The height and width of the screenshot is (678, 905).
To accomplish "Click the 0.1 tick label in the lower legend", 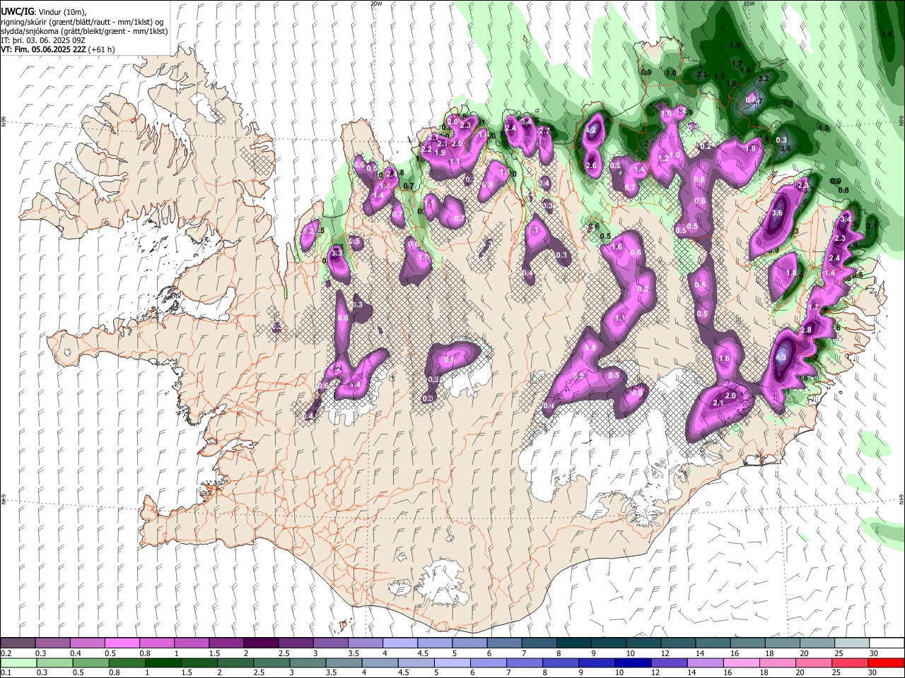I will click(x=6, y=672).
